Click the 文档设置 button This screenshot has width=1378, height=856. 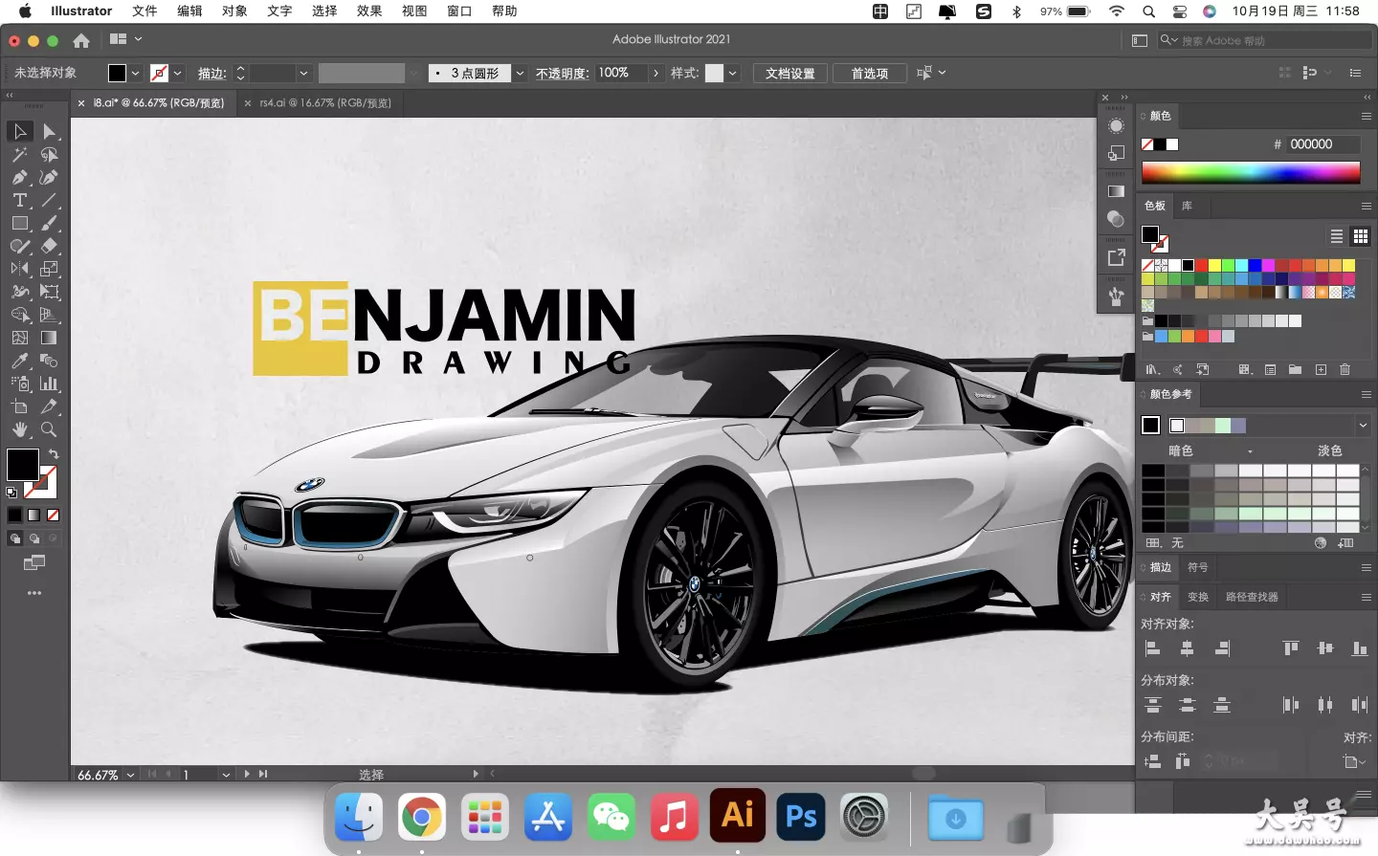point(790,74)
